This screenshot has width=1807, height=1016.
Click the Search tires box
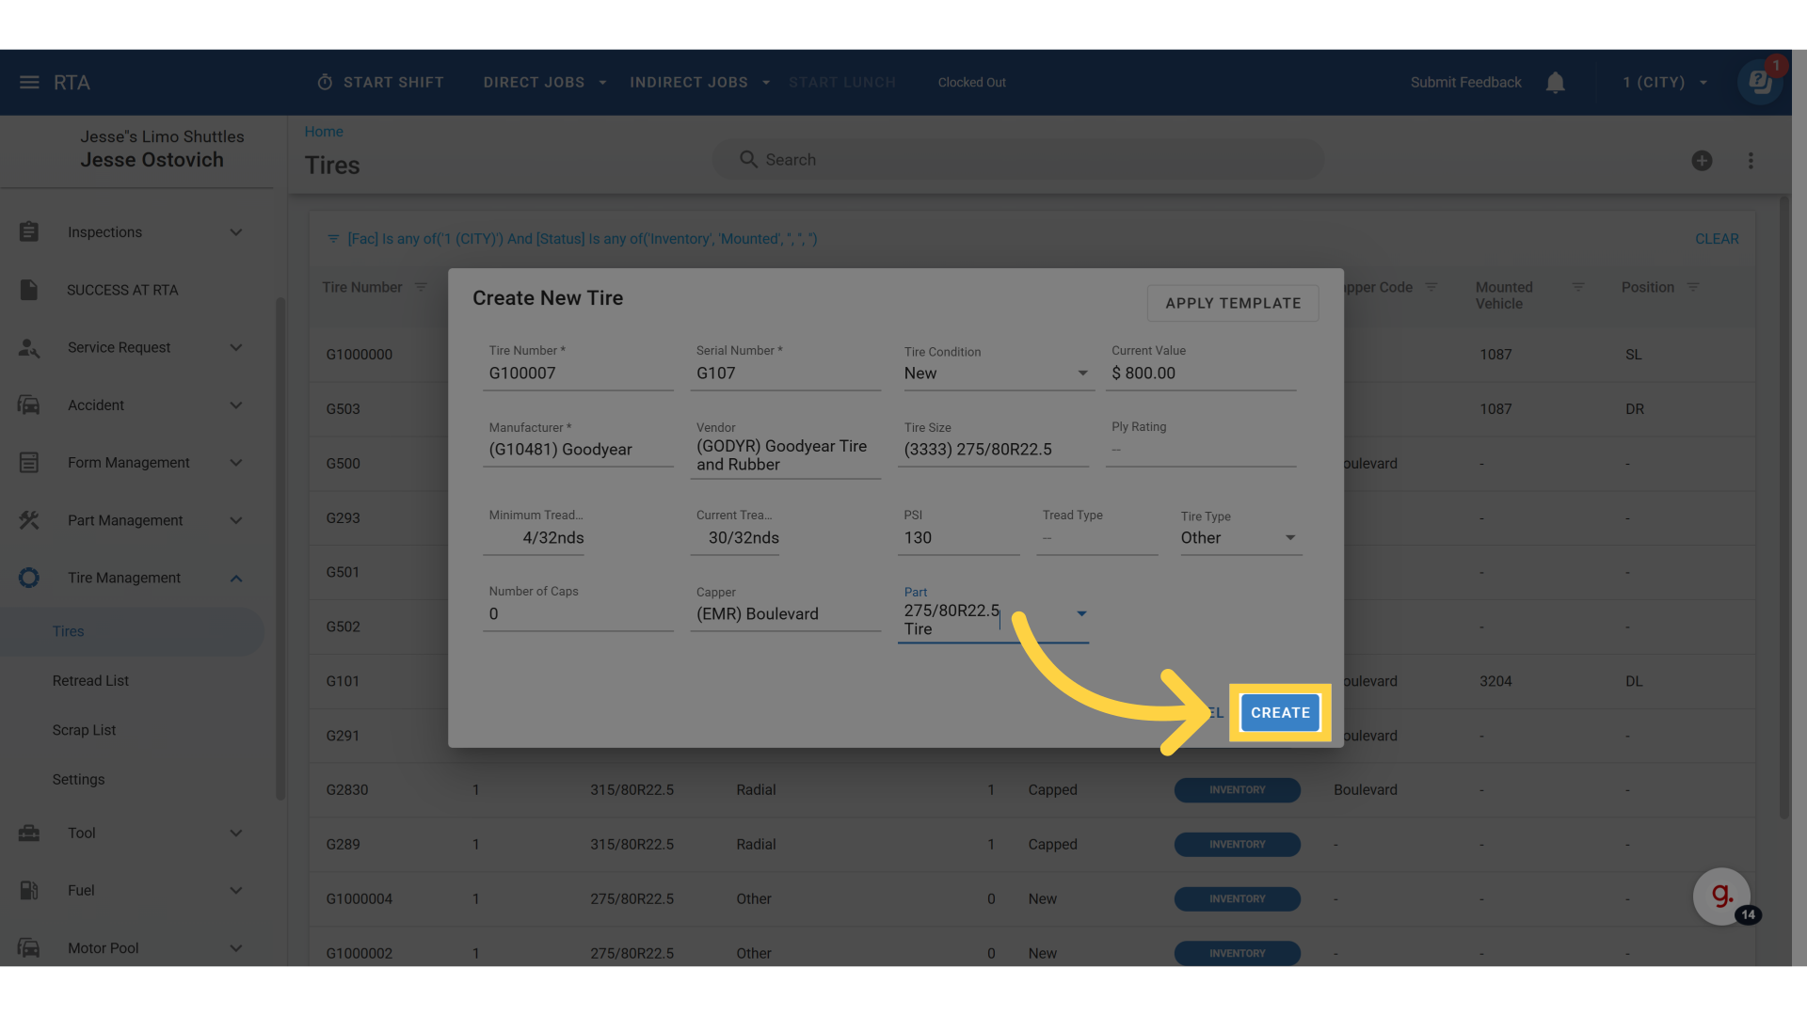click(1016, 160)
